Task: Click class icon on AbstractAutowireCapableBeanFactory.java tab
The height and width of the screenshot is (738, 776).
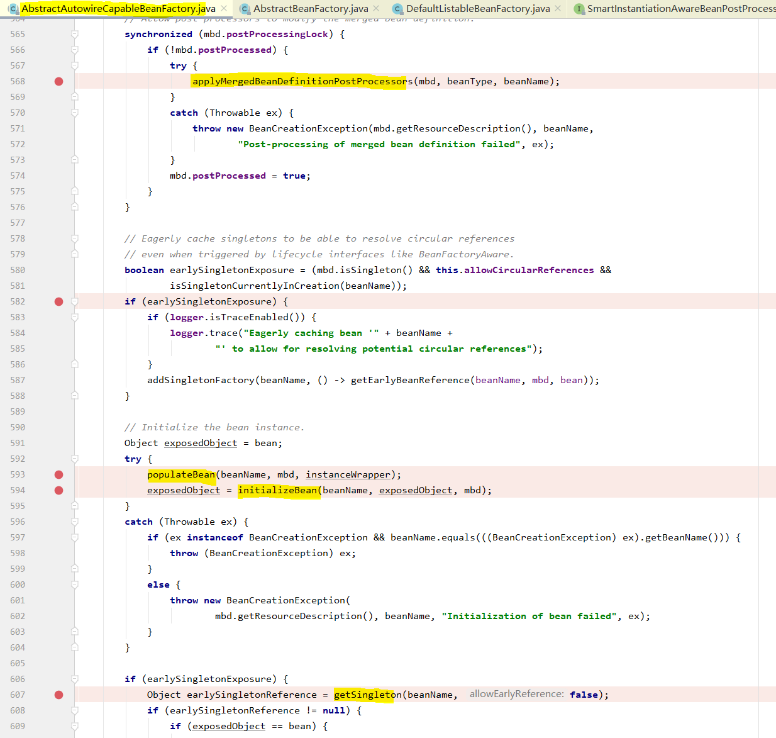Action: pyautogui.click(x=13, y=9)
